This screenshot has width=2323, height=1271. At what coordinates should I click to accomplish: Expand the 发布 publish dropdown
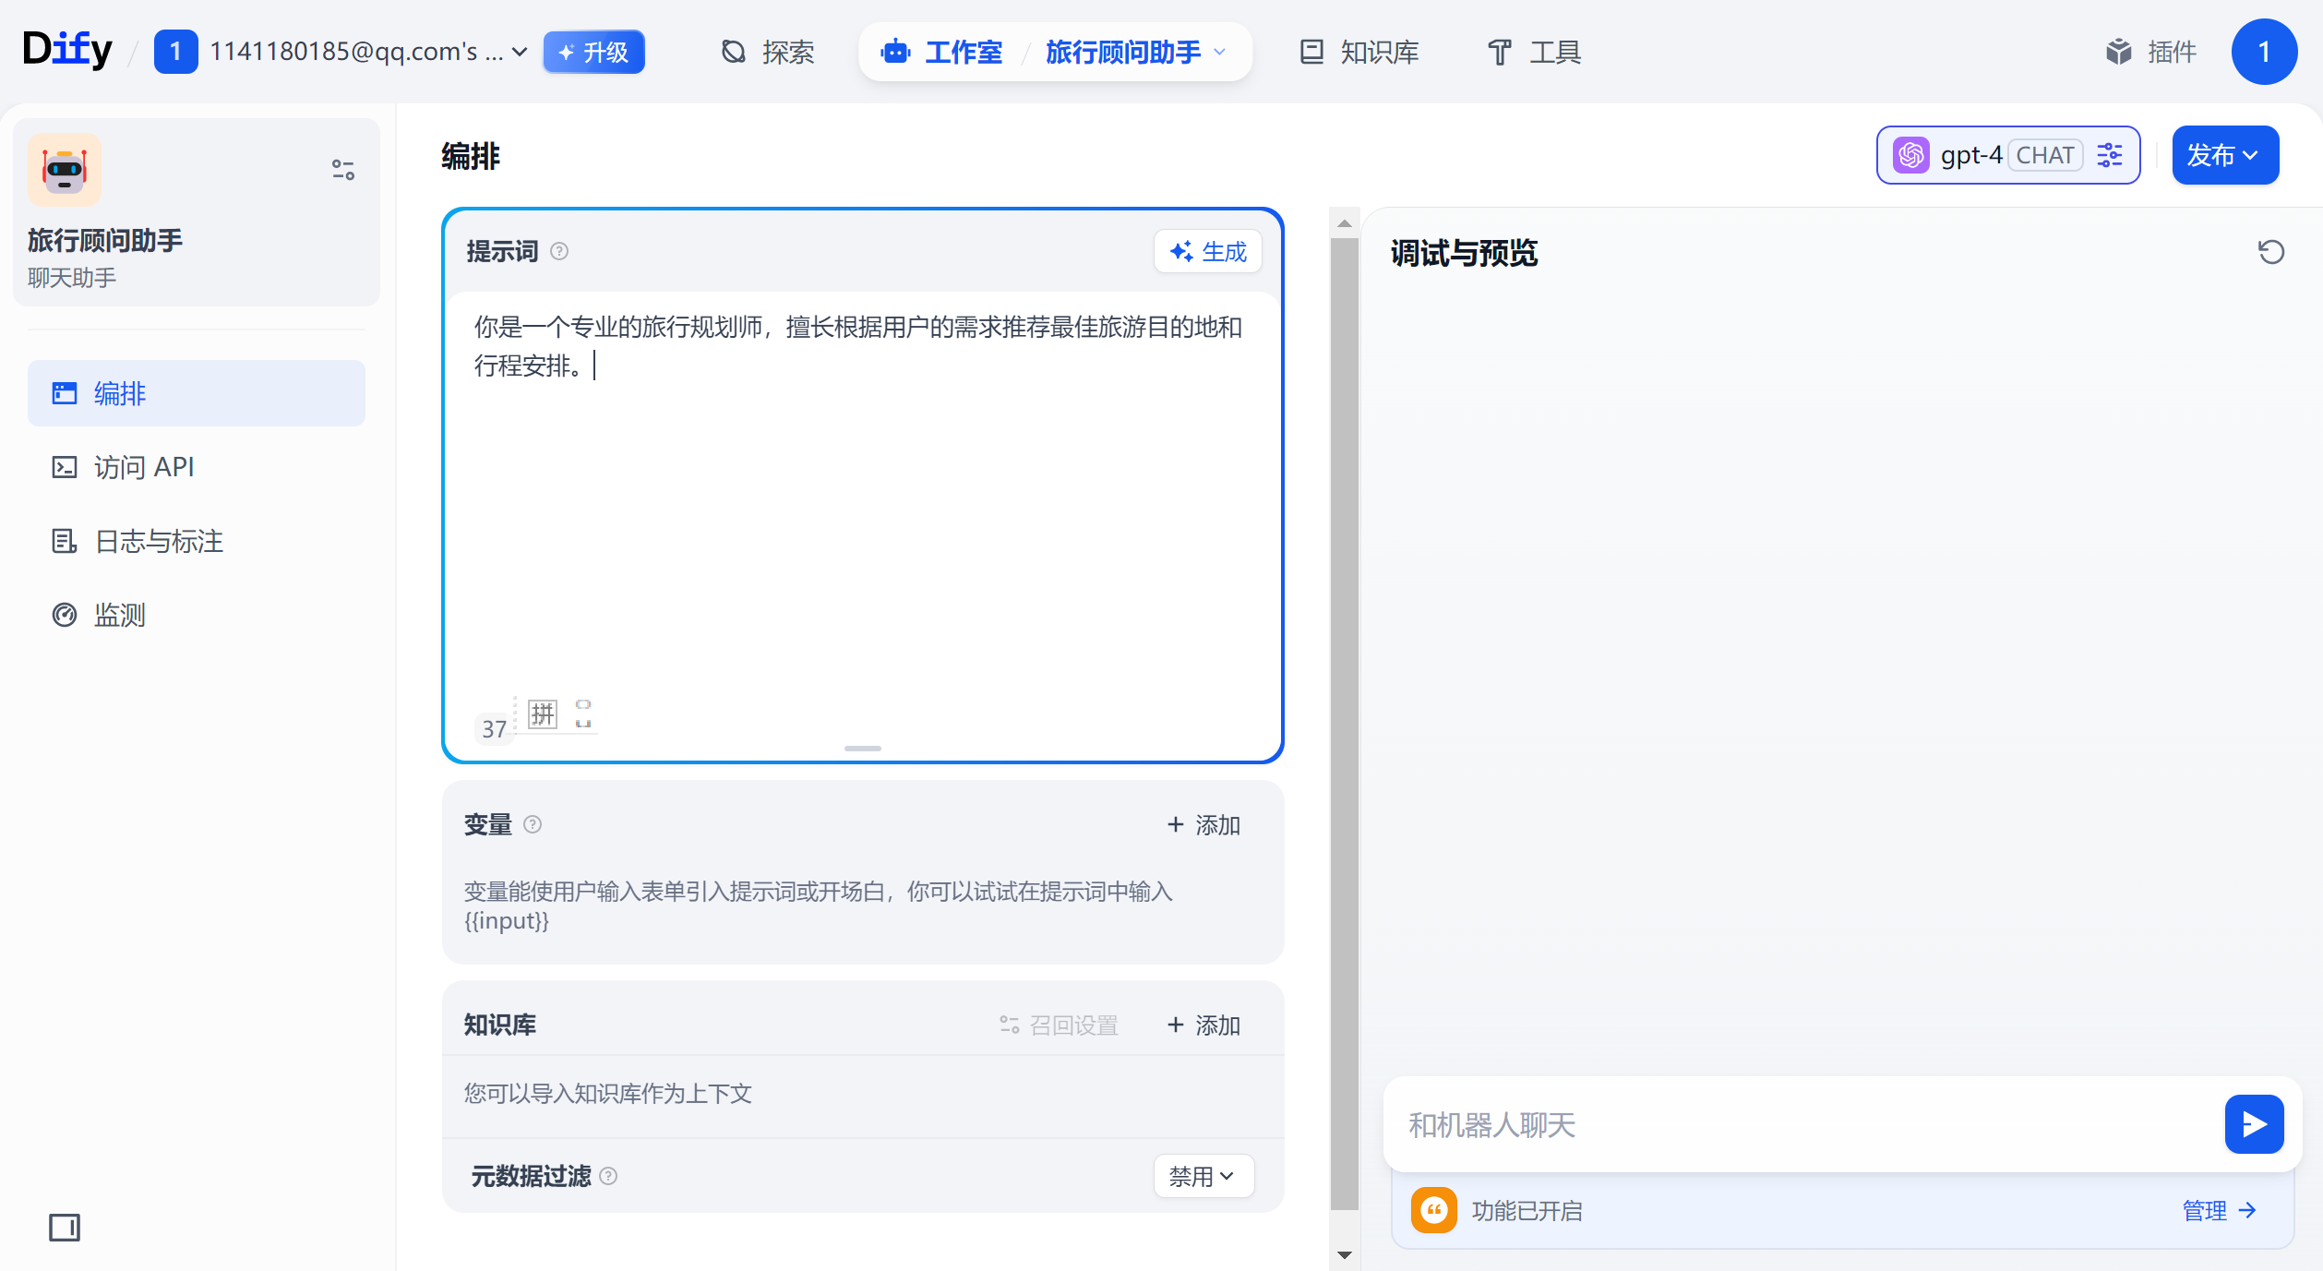click(2224, 155)
